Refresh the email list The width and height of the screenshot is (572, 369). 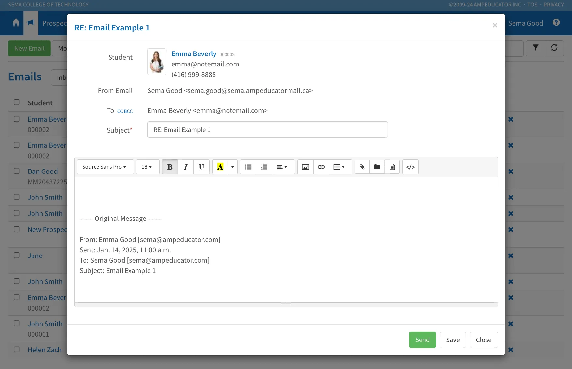pyautogui.click(x=554, y=48)
